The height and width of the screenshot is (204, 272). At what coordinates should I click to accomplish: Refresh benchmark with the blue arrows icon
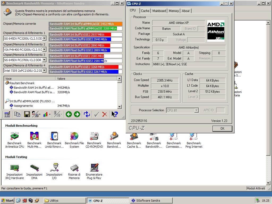tap(87, 114)
